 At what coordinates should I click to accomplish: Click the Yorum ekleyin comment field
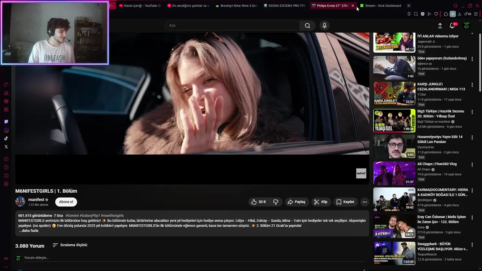tap(194, 258)
